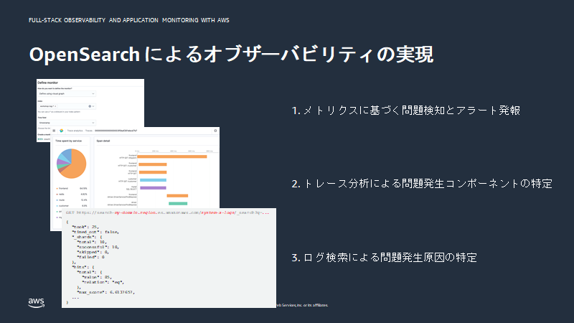Click the 'Time spent by service' heading
The width and height of the screenshot is (574, 323).
[68, 141]
